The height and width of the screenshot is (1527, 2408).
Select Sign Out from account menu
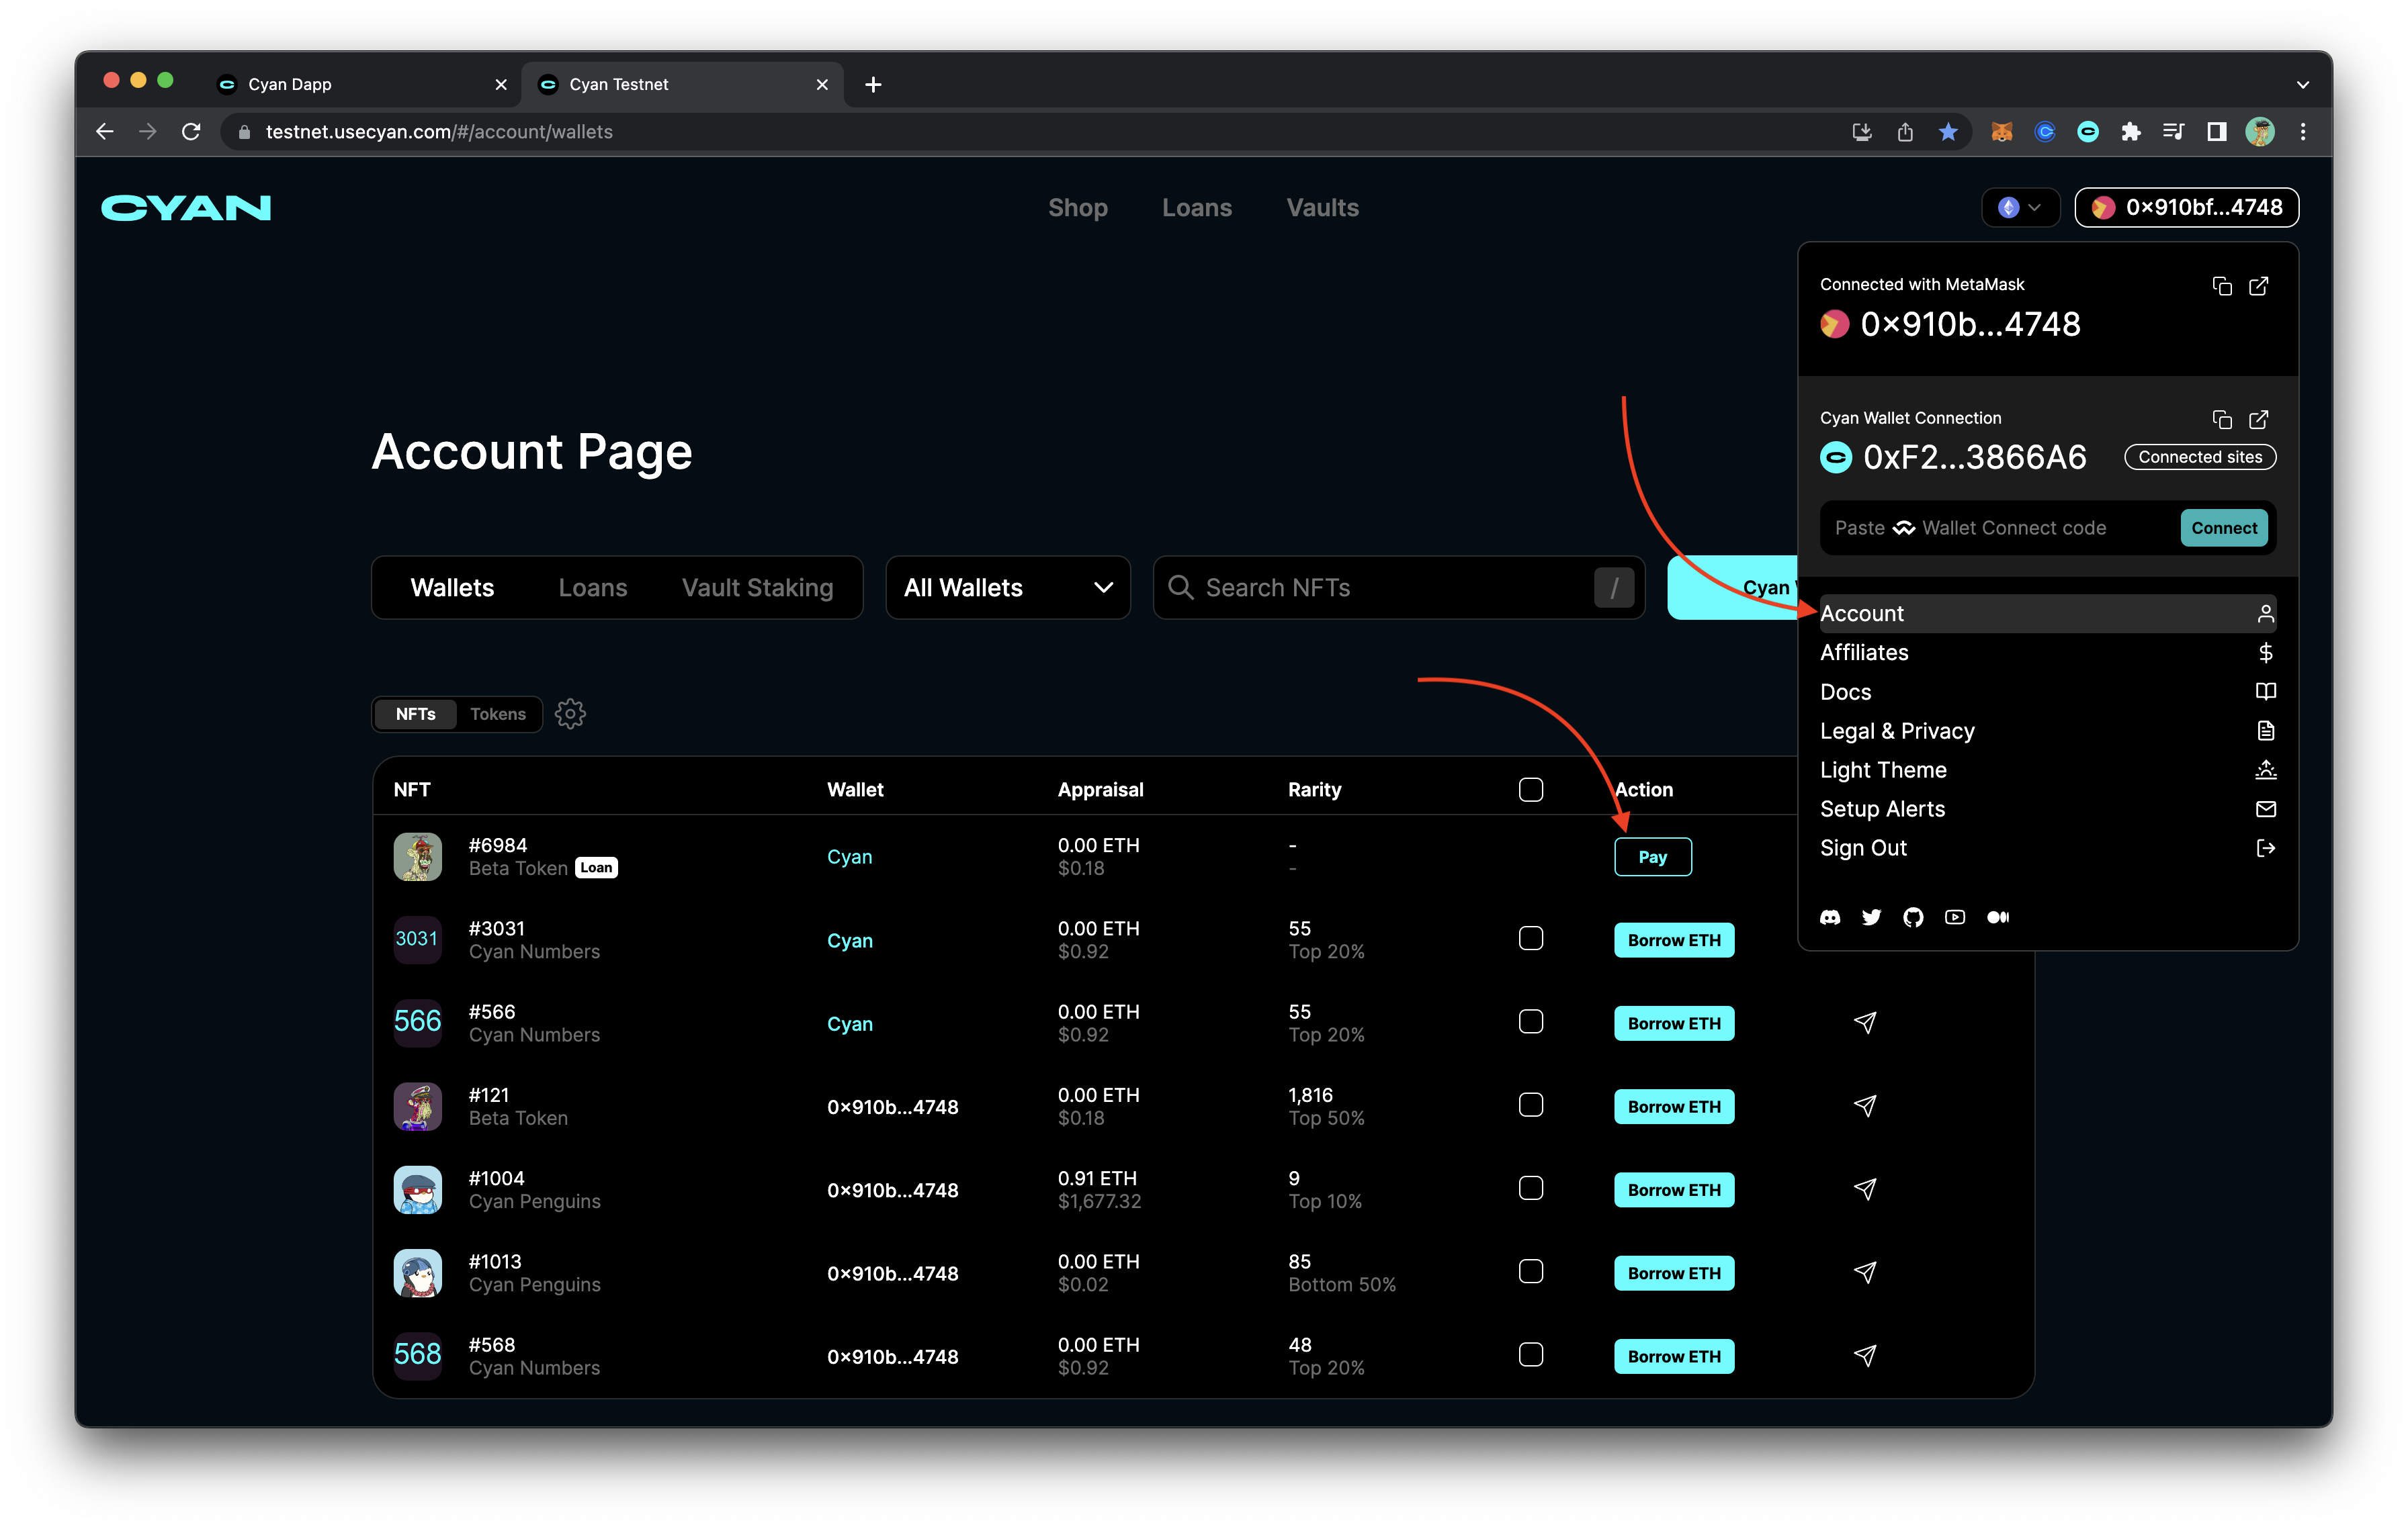pyautogui.click(x=1863, y=848)
